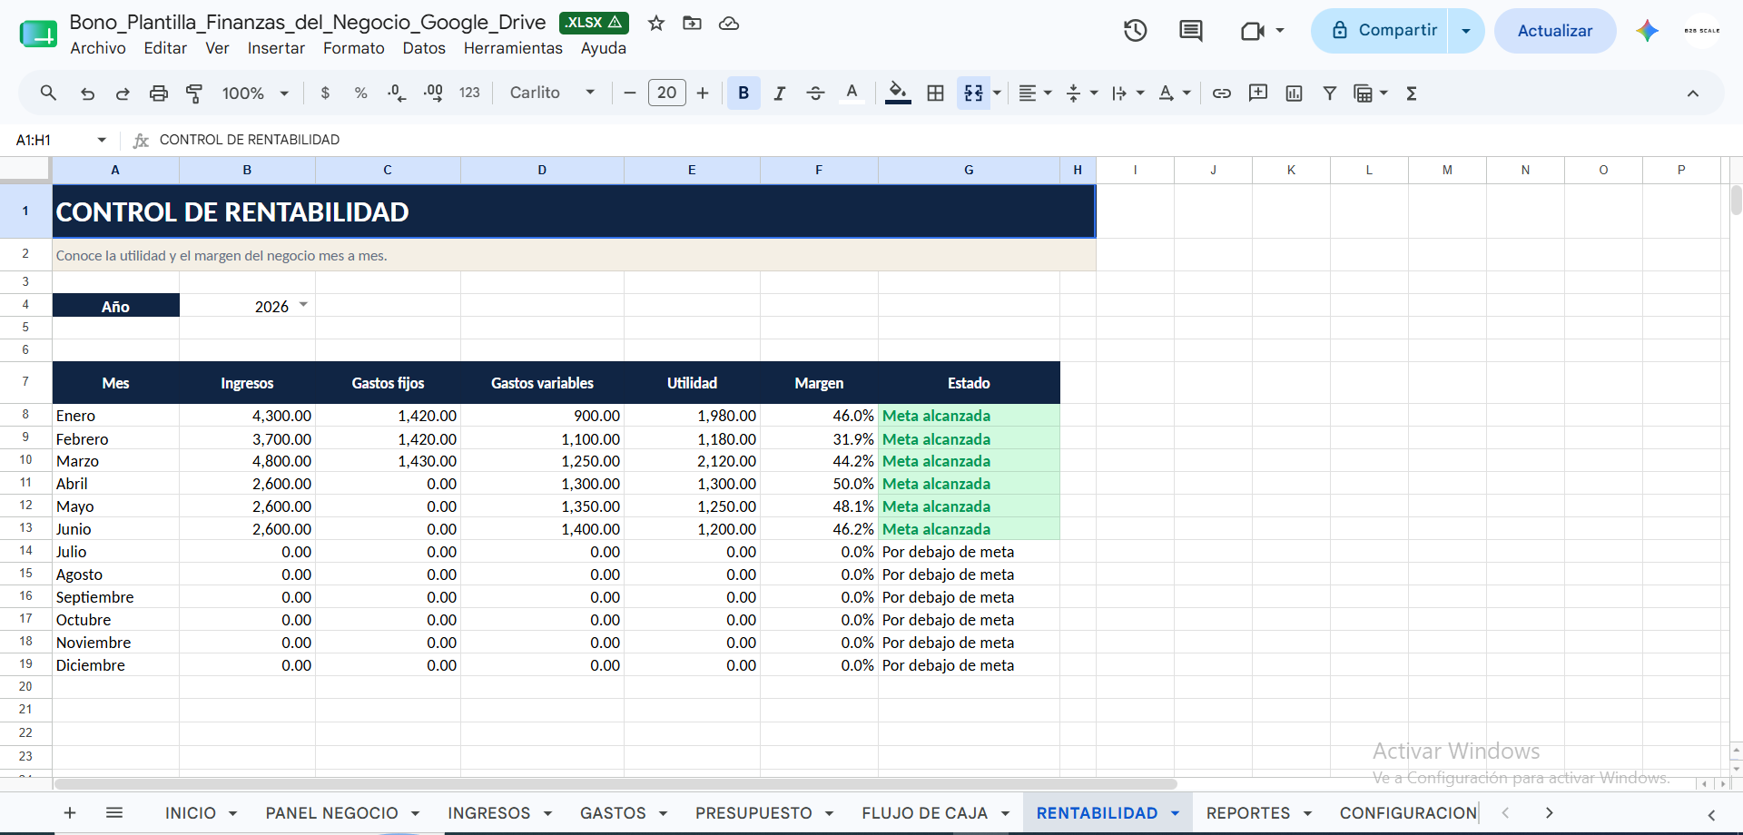The height and width of the screenshot is (835, 1743).
Task: Click the insert comment icon
Action: tap(1258, 93)
